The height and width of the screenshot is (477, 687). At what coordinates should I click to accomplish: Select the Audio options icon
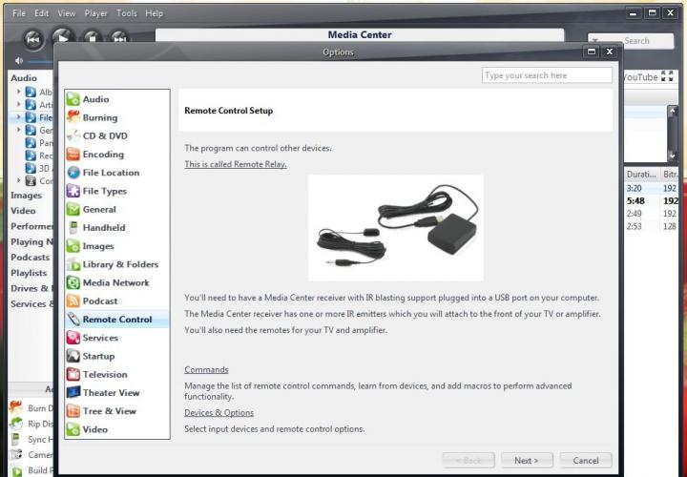pyautogui.click(x=73, y=99)
